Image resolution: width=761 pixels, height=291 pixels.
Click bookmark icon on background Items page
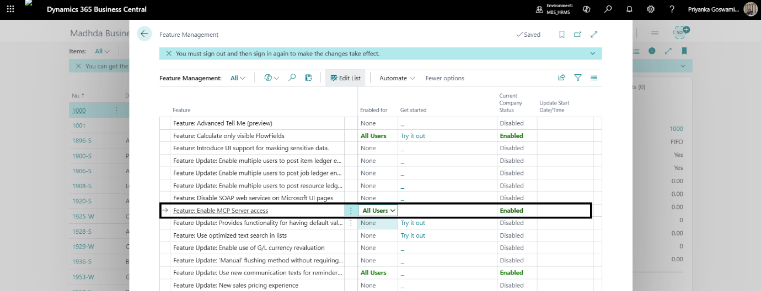pyautogui.click(x=684, y=51)
